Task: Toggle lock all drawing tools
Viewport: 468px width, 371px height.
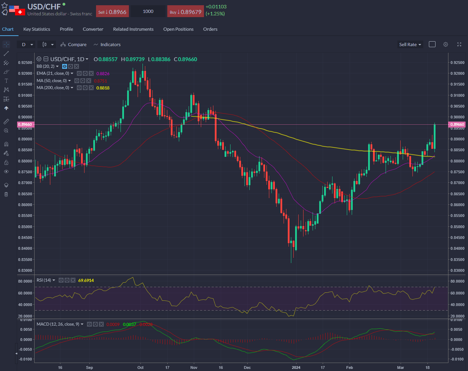Action: tap(6, 162)
